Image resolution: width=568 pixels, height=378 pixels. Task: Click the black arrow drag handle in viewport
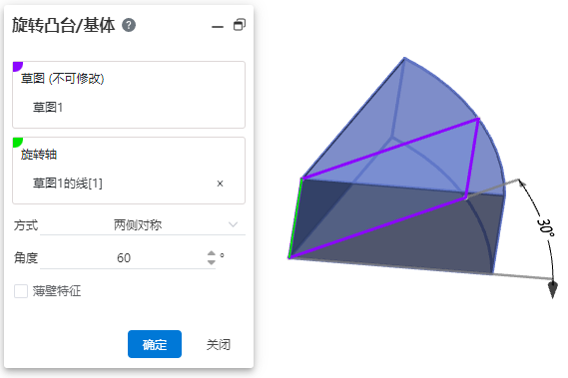pos(552,290)
